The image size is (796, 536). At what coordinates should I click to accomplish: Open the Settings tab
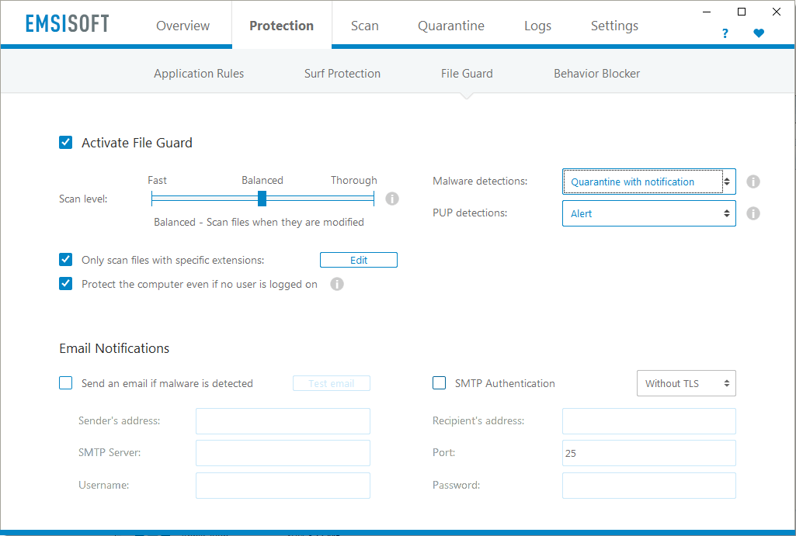pos(614,26)
